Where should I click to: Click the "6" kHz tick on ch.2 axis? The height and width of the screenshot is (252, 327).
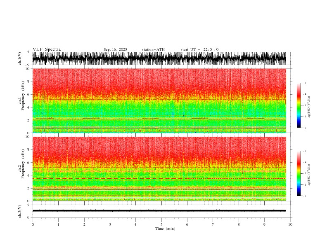coord(28,162)
